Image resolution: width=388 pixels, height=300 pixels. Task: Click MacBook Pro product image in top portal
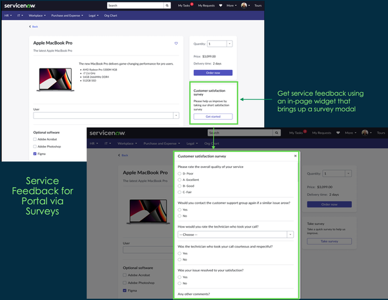click(x=56, y=80)
